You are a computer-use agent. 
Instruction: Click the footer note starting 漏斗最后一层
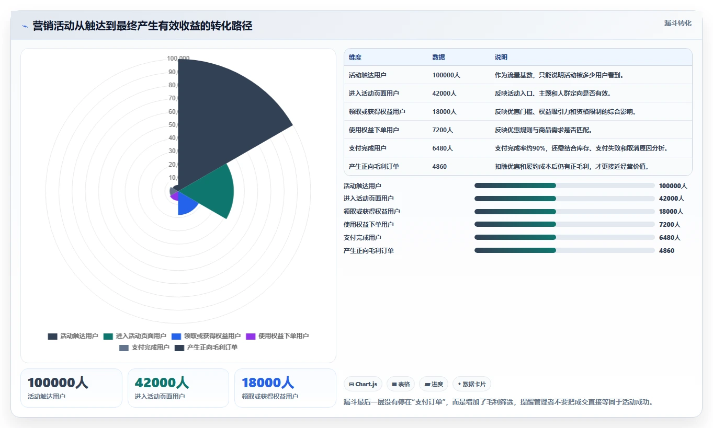[499, 402]
